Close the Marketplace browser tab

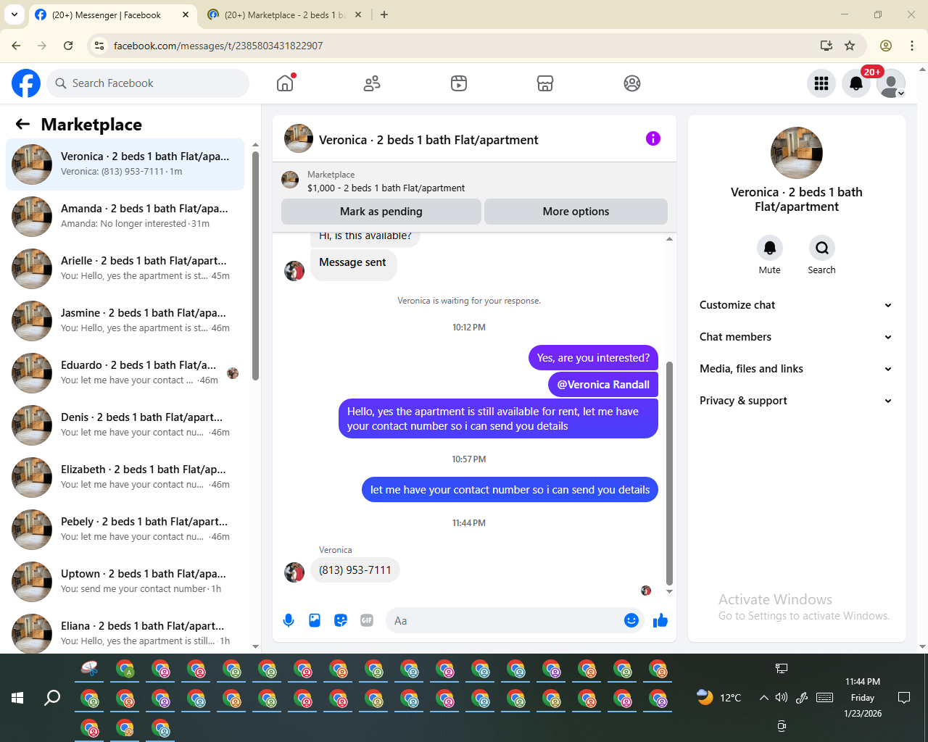358,14
